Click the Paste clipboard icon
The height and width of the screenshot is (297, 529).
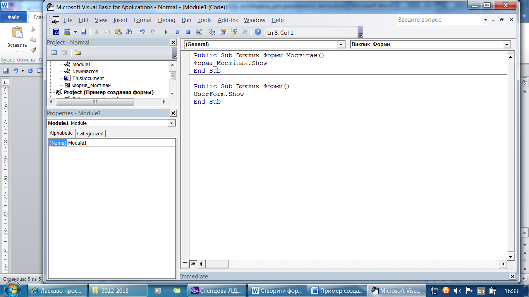pos(119,32)
